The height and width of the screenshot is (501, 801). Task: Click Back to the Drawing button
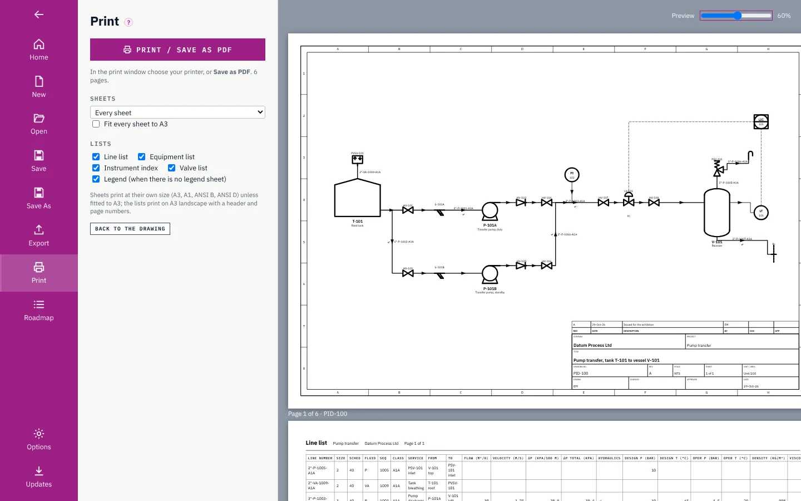pyautogui.click(x=130, y=229)
